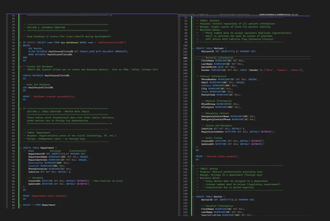
Task: Click the Gender VARCHAR(10) CHECK constraint line
Action: 252,70
